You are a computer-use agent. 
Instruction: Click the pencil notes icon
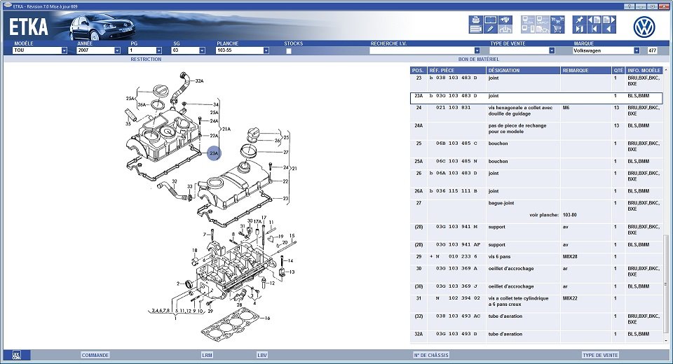click(491, 29)
